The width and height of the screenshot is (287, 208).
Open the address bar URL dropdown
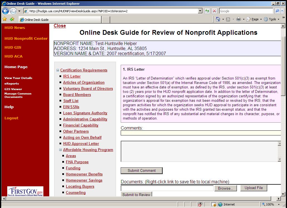(x=200, y=11)
